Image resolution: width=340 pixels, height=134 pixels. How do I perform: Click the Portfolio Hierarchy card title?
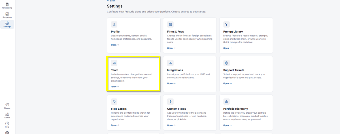tap(235, 109)
